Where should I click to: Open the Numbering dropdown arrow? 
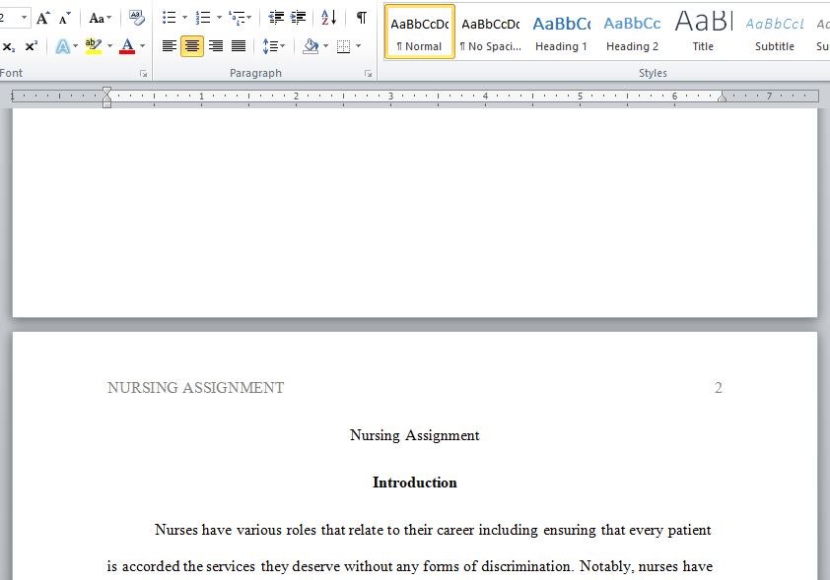(x=219, y=18)
